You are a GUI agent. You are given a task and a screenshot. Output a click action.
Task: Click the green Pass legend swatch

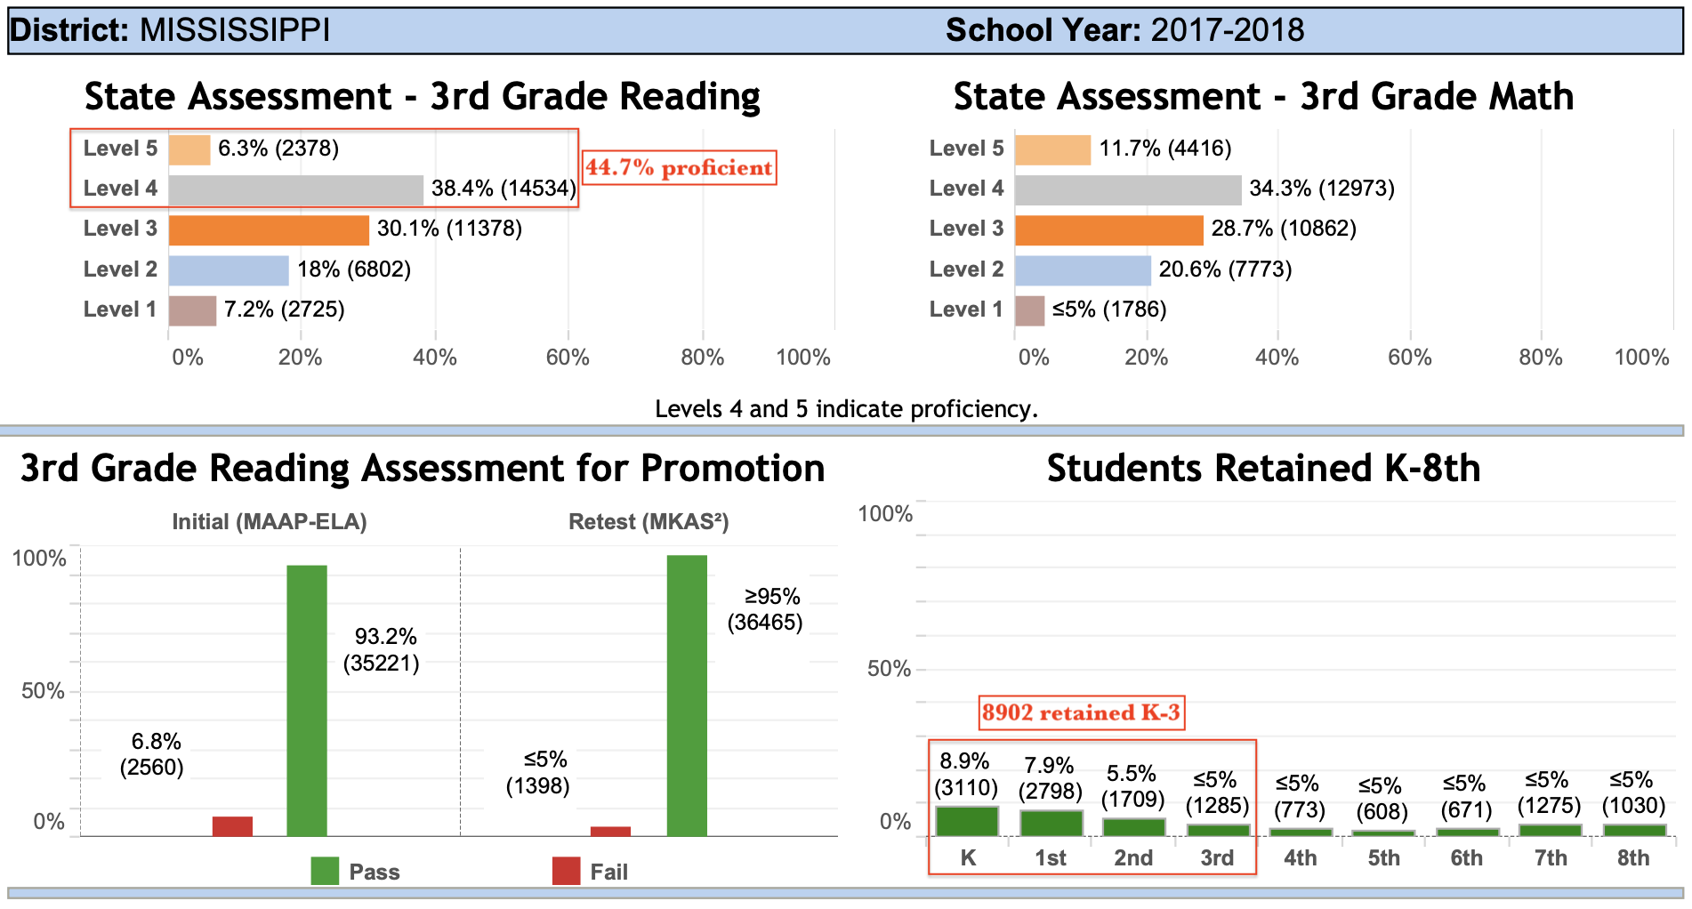tap(325, 871)
